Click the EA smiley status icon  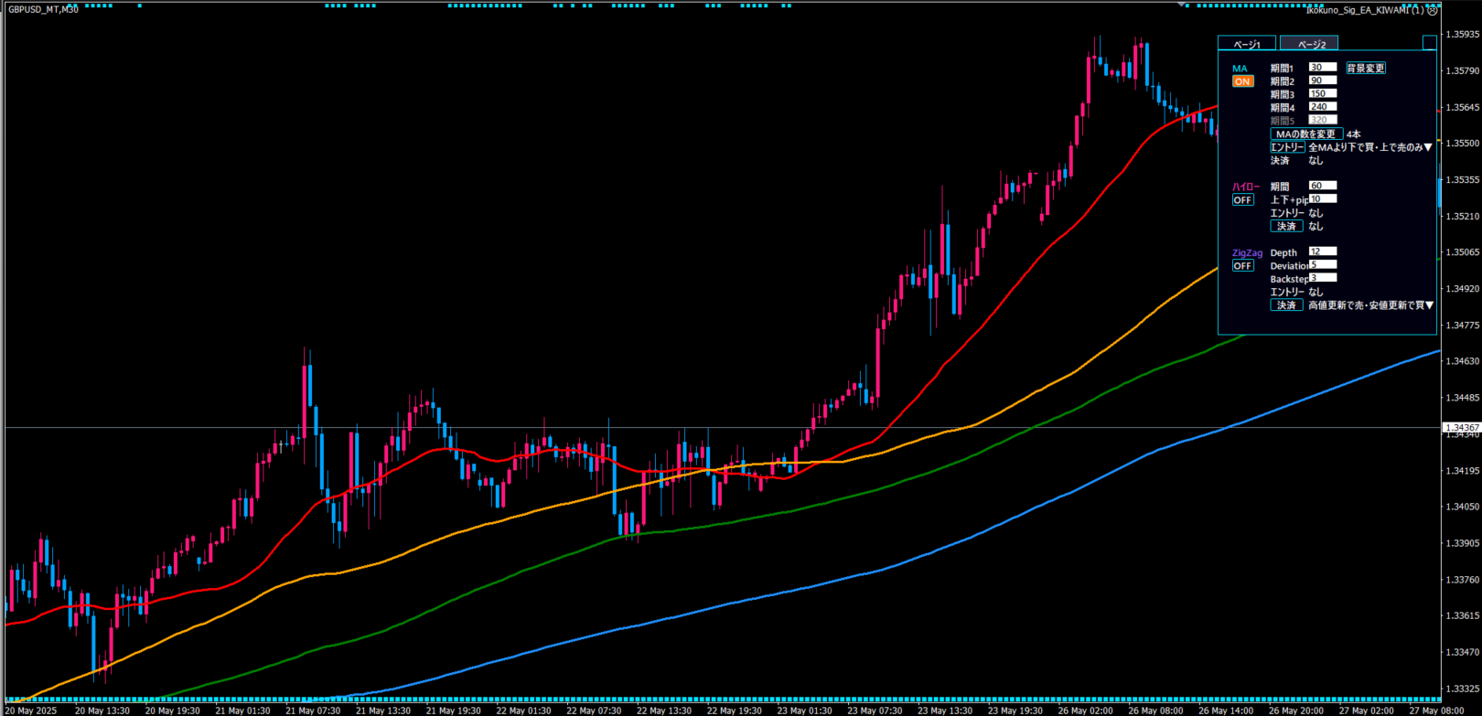coord(1434,10)
